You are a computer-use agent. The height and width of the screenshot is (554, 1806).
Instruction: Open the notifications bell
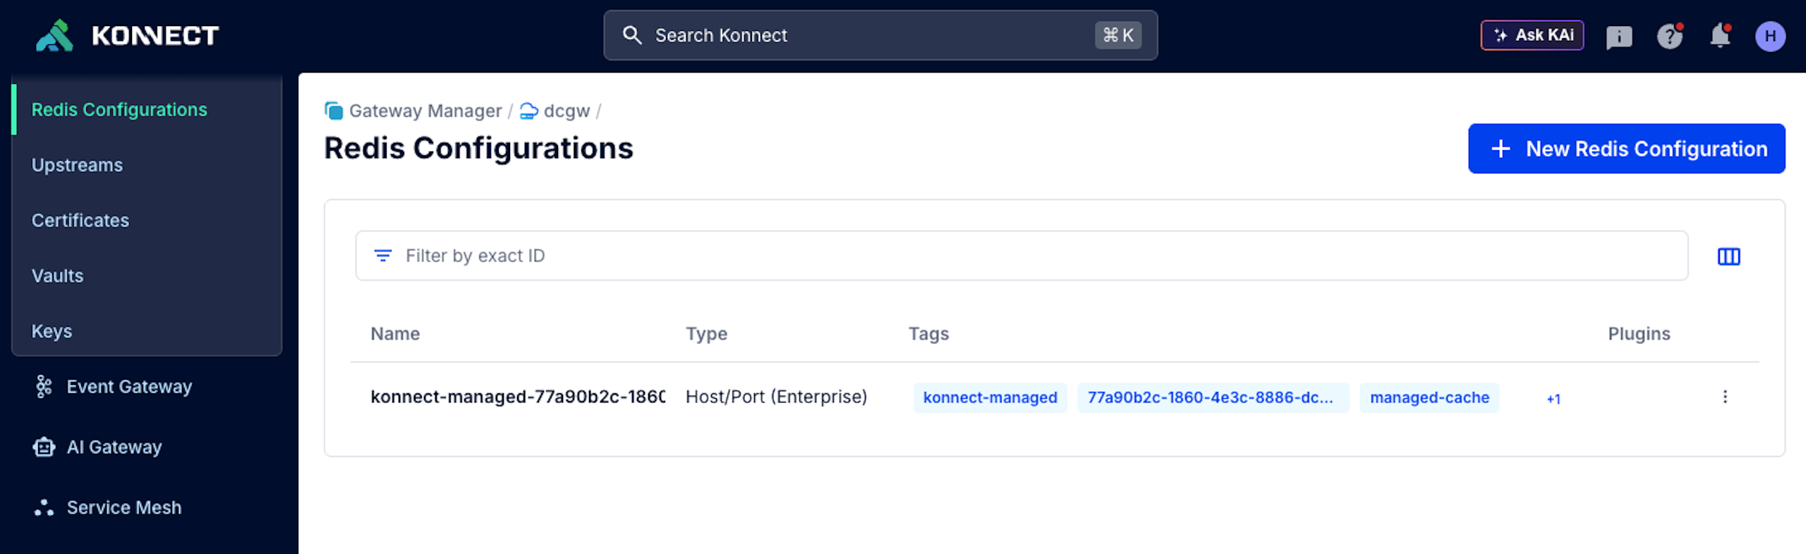1720,35
